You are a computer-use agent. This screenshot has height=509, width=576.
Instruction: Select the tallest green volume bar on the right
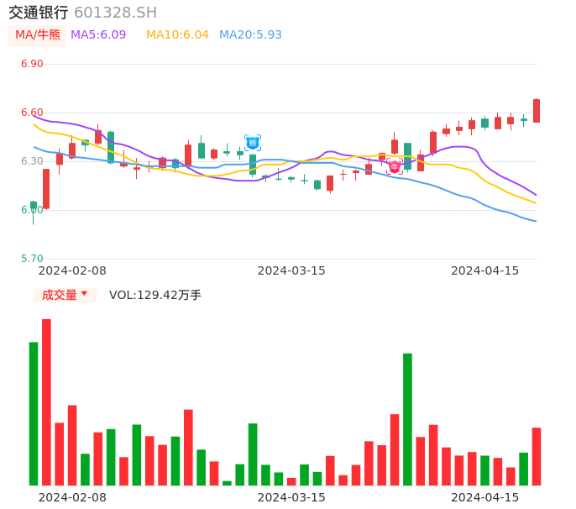[407, 418]
